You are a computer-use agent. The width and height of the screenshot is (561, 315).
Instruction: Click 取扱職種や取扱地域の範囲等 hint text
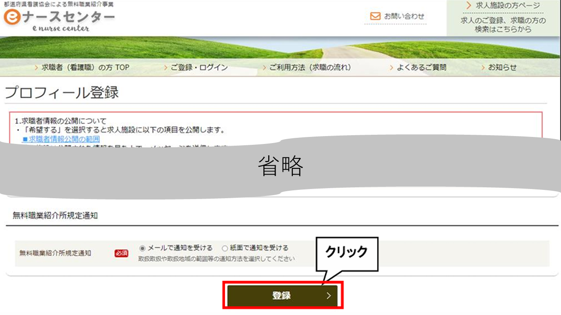tap(217, 259)
